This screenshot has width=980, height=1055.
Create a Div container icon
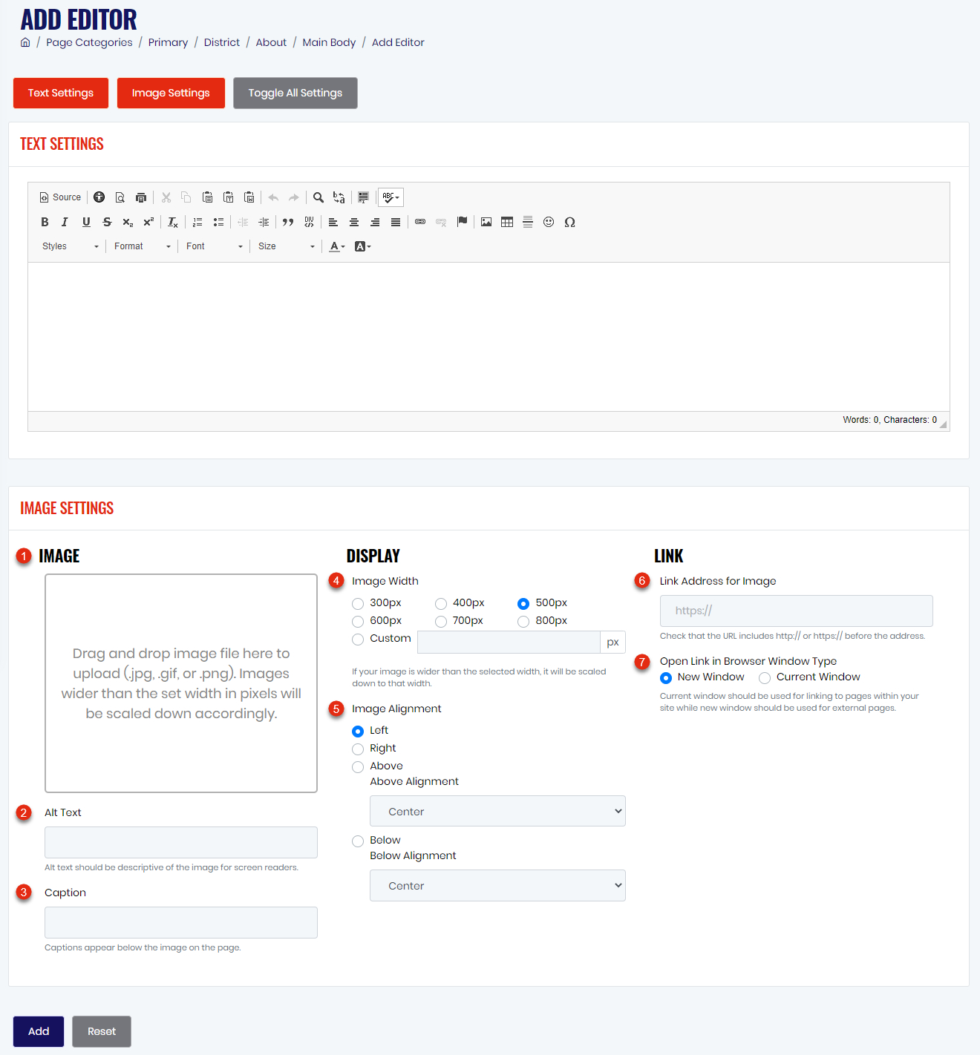(x=309, y=222)
